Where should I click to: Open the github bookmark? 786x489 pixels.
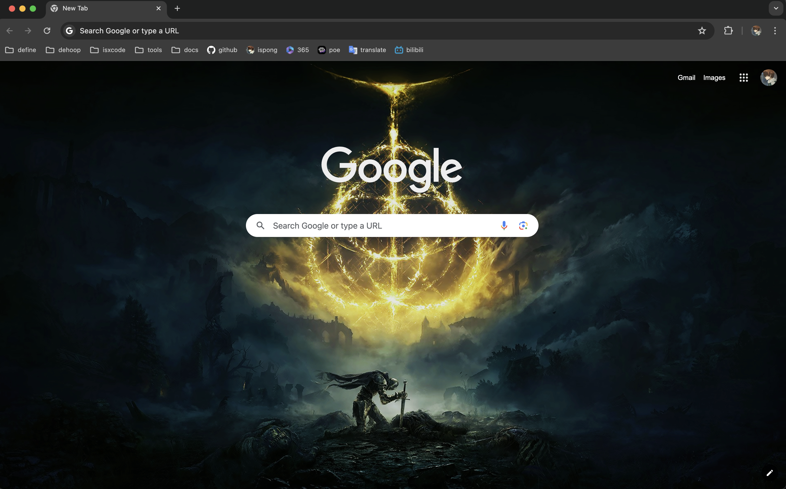click(x=222, y=50)
